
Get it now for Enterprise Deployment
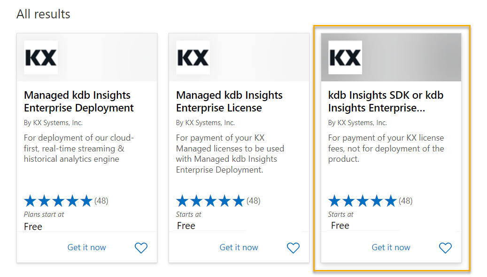click(x=87, y=247)
